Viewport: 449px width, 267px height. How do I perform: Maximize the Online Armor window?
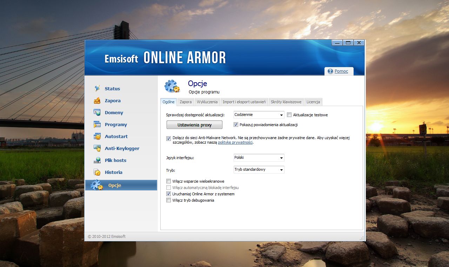tap(348, 43)
